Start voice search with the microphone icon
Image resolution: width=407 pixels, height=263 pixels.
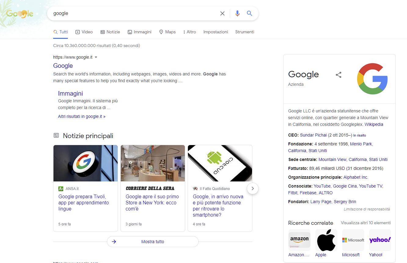point(237,13)
